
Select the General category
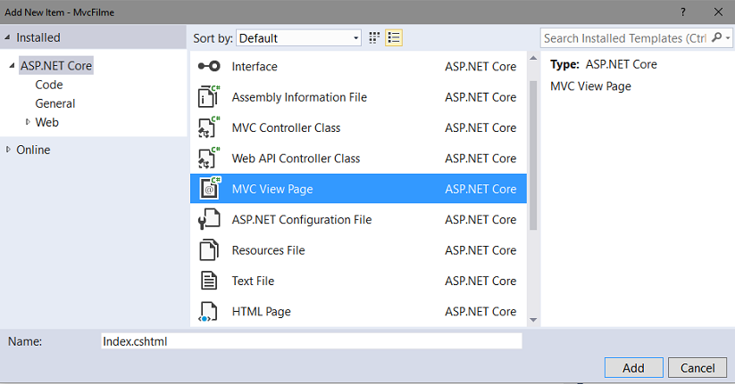point(54,103)
